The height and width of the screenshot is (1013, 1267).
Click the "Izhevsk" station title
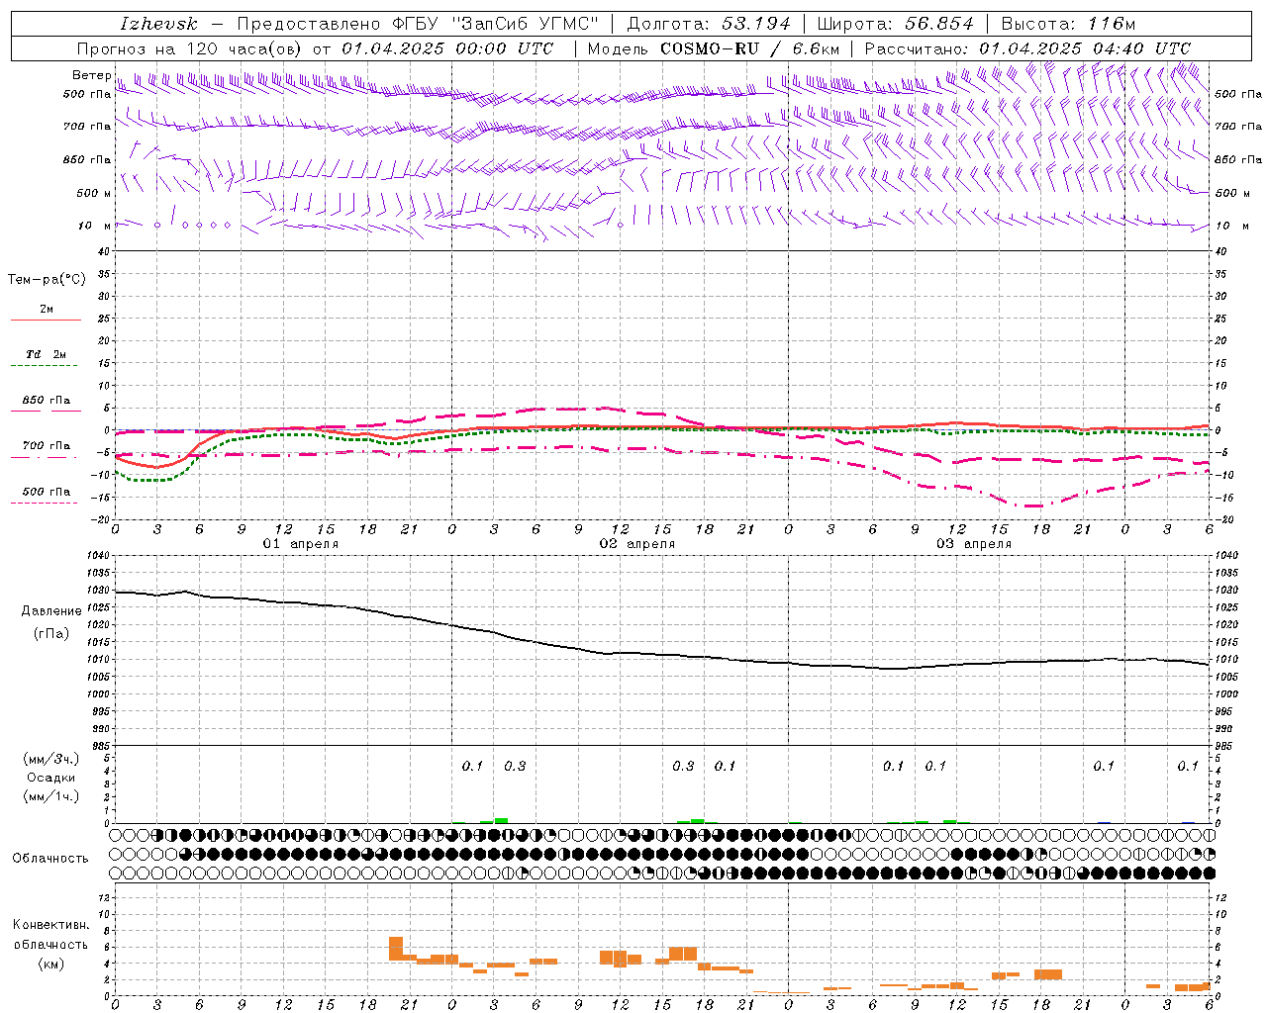click(158, 24)
